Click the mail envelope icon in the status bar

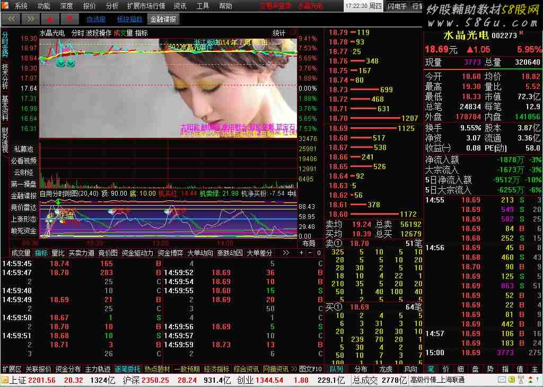pyautogui.click(x=502, y=380)
